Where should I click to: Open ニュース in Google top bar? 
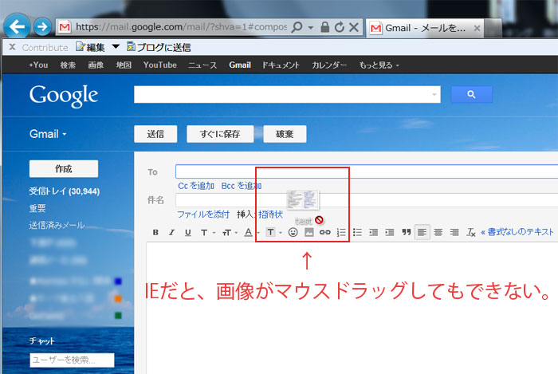pyautogui.click(x=202, y=65)
